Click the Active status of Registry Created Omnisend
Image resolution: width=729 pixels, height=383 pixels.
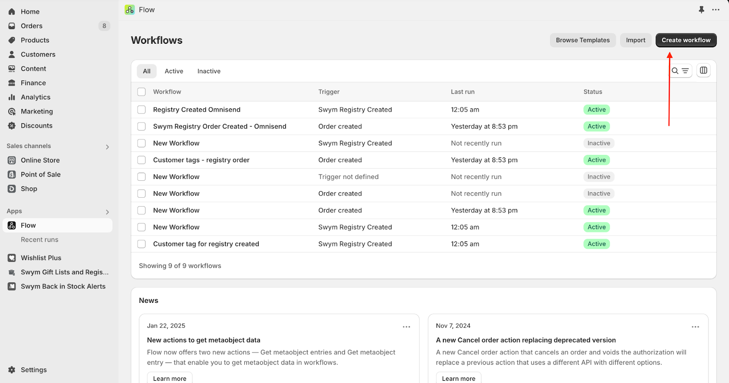(x=596, y=110)
